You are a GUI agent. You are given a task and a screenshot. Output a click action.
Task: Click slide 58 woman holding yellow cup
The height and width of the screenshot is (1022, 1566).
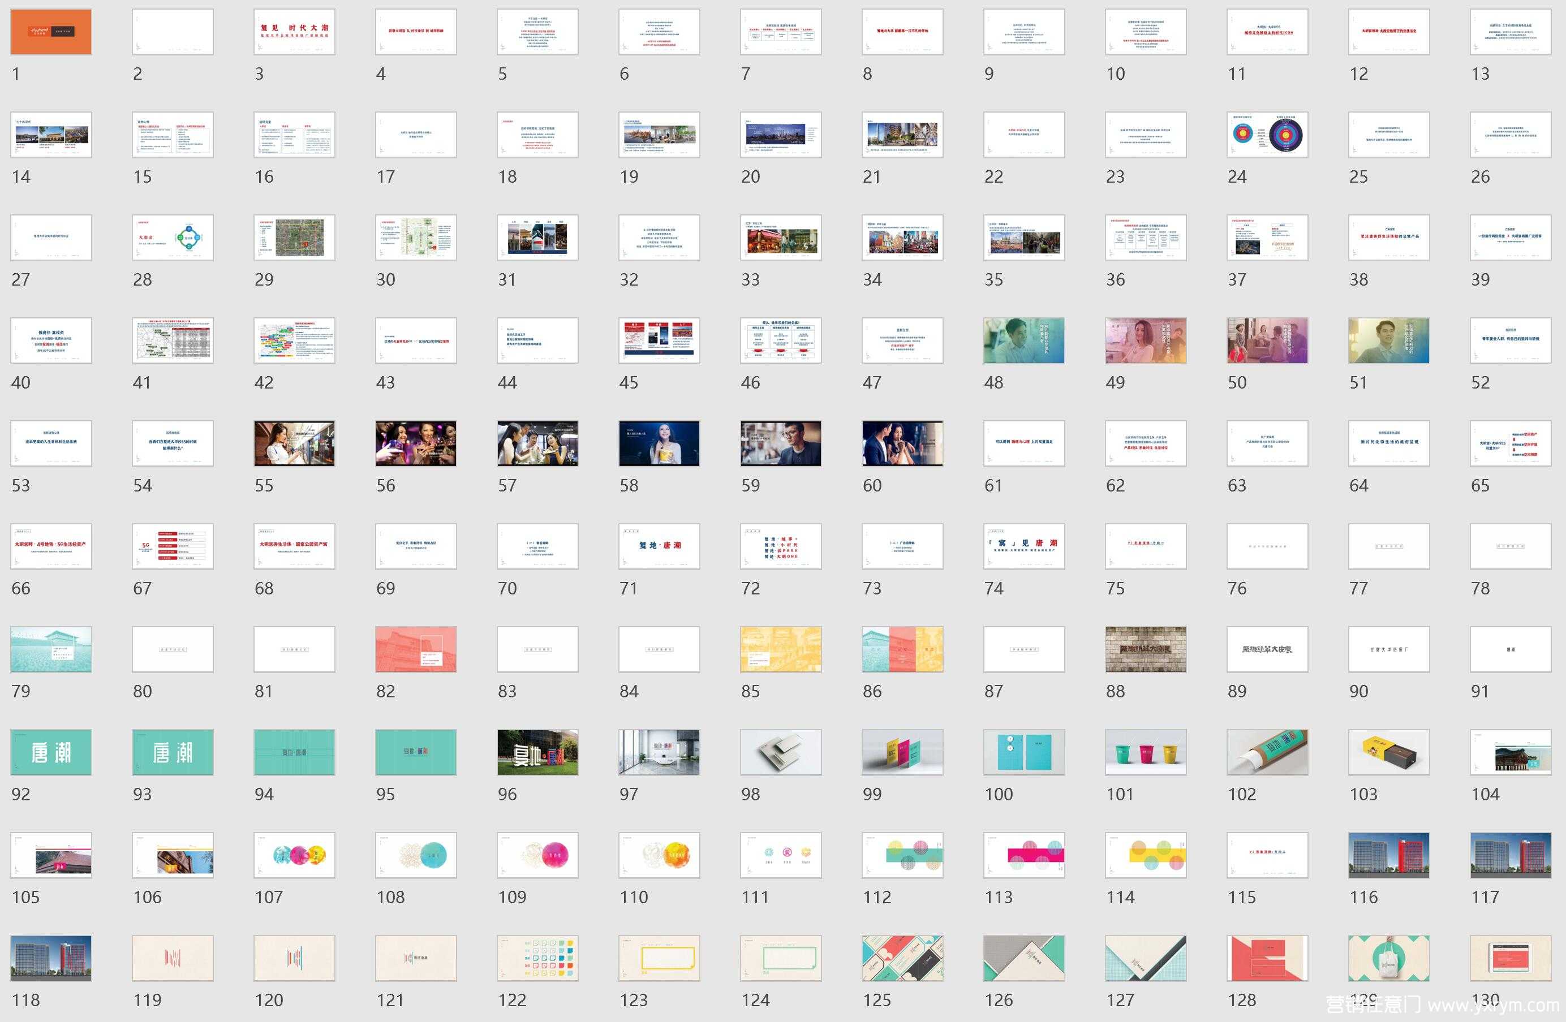point(659,443)
